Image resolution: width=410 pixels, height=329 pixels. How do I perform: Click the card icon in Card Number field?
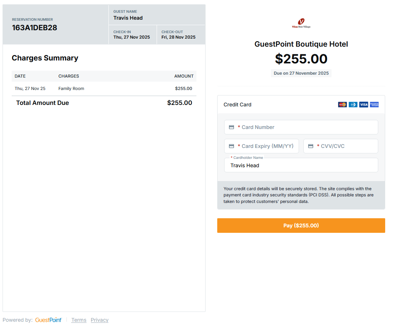click(x=231, y=127)
